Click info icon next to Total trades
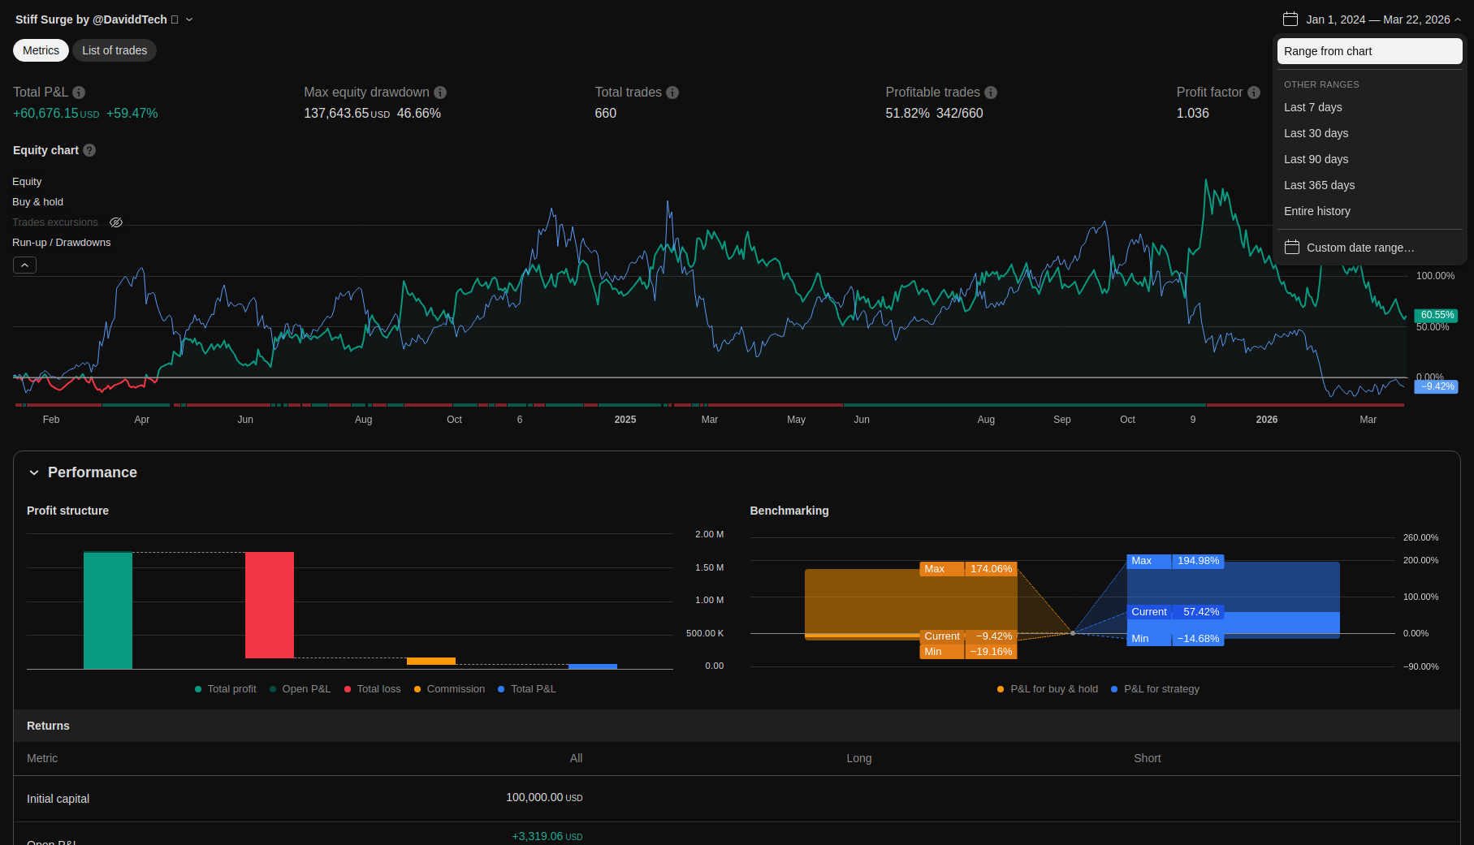This screenshot has width=1474, height=845. click(x=672, y=93)
